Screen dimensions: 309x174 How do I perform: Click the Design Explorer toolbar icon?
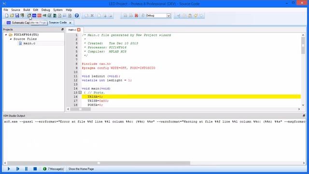(55, 15)
